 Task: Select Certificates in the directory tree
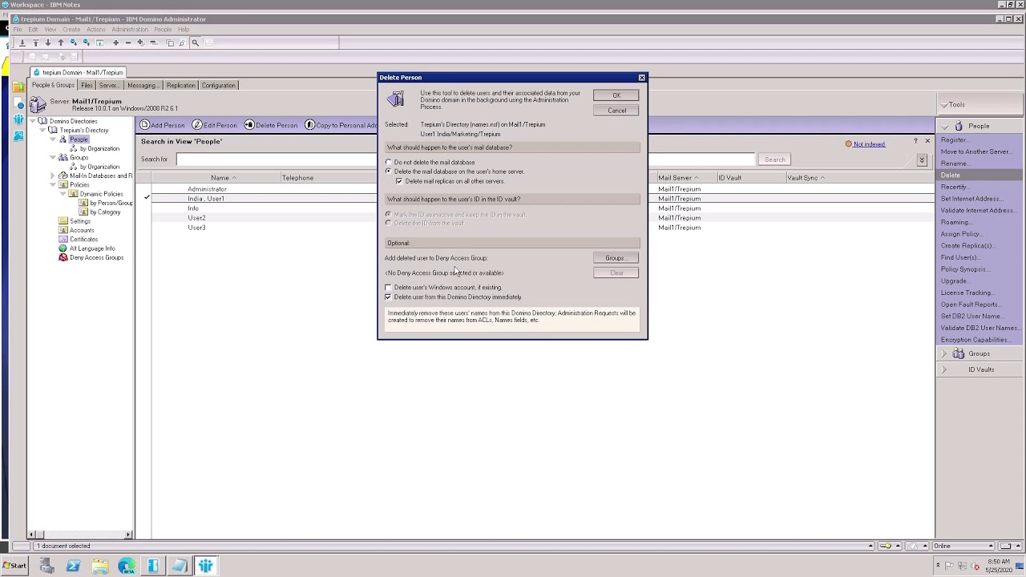tap(83, 239)
